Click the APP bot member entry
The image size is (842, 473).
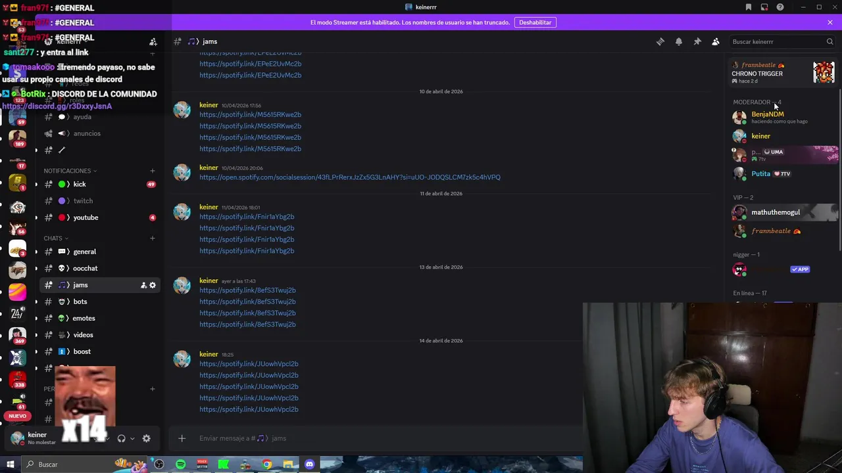784,269
